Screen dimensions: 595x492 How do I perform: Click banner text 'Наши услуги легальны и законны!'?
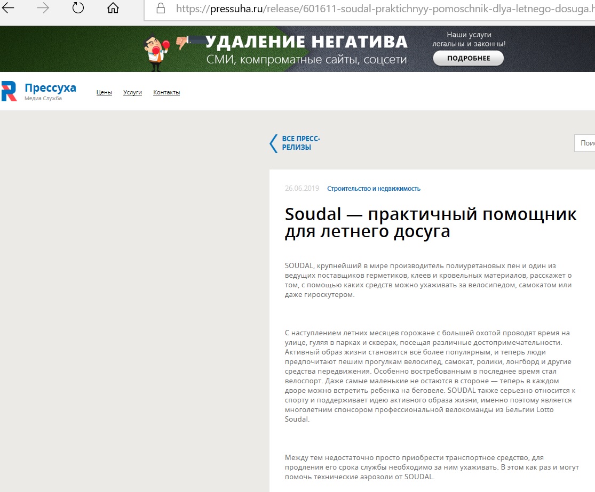pos(469,39)
